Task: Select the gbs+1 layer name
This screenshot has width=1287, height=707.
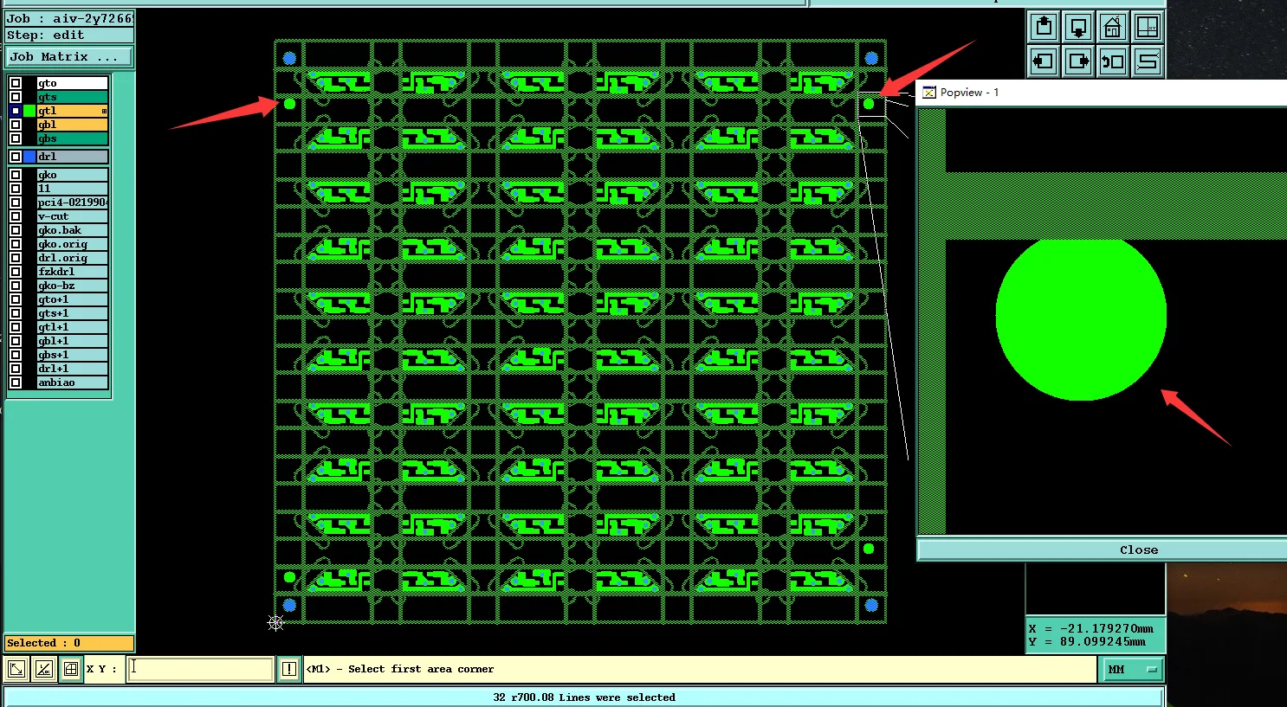Action: click(x=73, y=355)
